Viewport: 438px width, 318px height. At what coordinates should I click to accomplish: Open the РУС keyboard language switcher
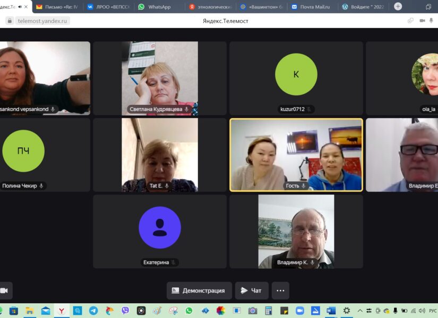[x=432, y=311]
